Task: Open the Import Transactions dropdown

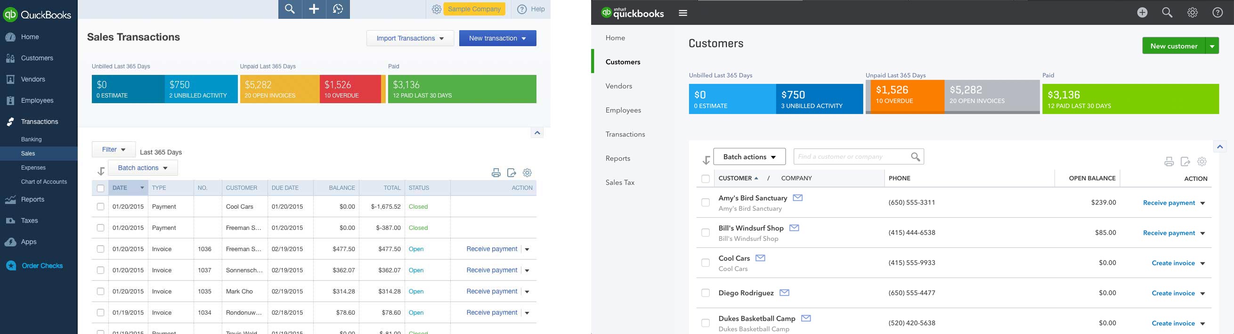Action: tap(410, 38)
